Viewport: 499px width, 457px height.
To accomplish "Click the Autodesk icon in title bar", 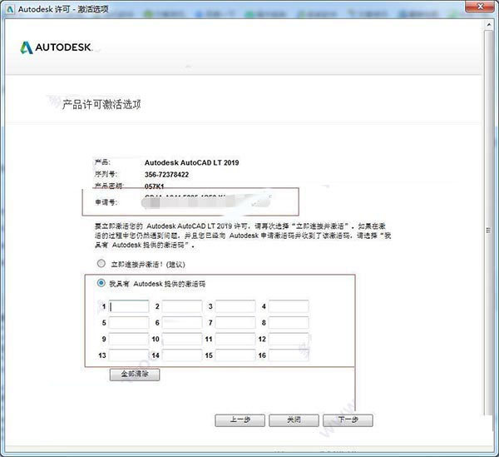I will coord(10,9).
